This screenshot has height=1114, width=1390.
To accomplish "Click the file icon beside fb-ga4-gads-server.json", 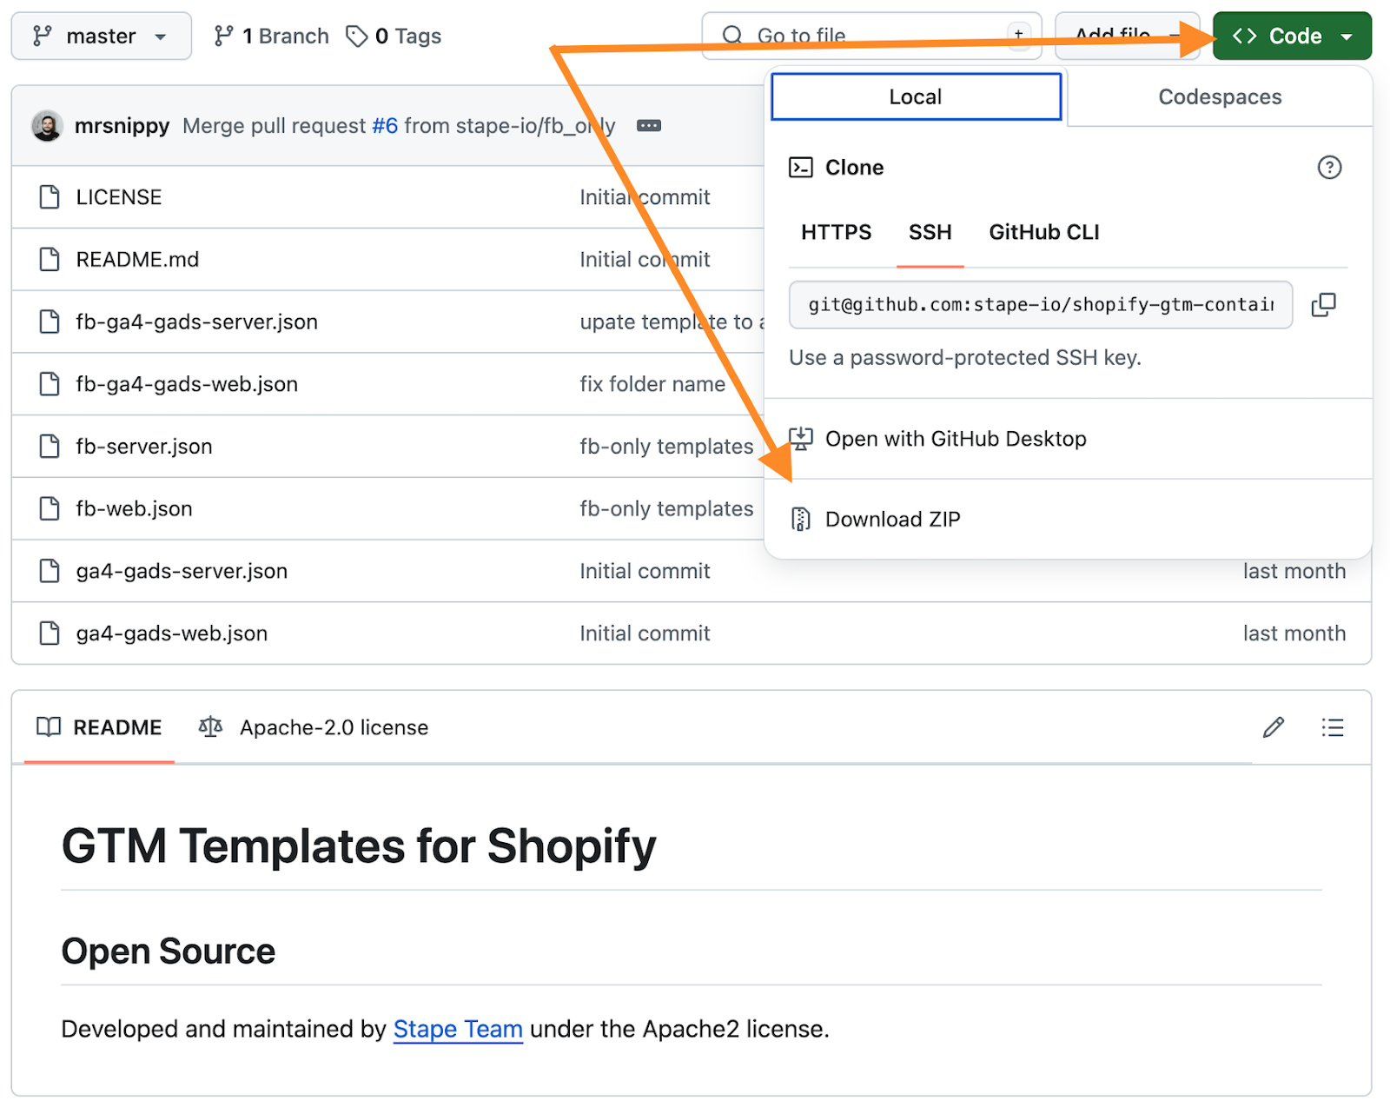I will [x=50, y=322].
